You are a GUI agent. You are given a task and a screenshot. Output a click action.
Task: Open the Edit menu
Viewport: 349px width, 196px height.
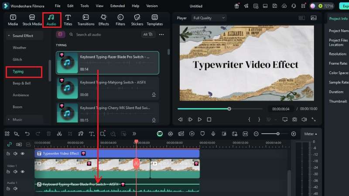(x=70, y=6)
